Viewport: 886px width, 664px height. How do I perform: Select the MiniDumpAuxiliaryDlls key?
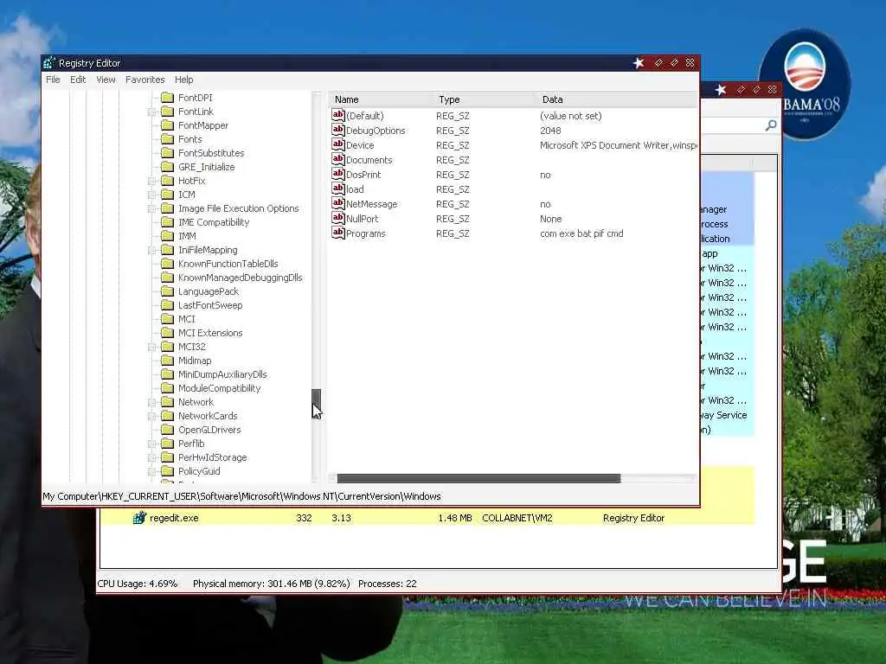pos(222,374)
